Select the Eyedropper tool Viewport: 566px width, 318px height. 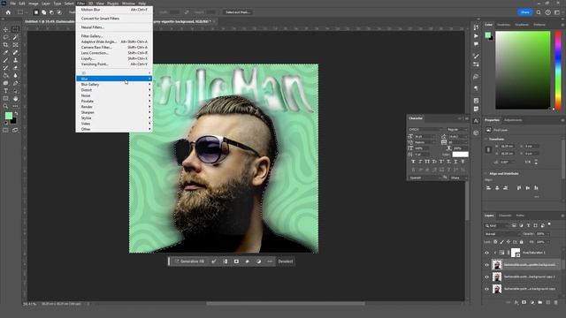pyautogui.click(x=6, y=53)
